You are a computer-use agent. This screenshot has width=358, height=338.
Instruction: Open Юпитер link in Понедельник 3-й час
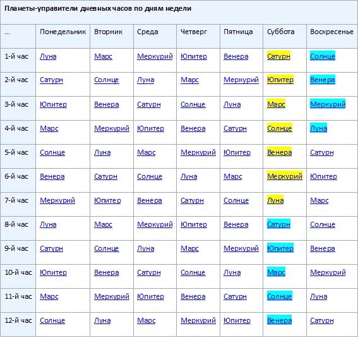53,105
